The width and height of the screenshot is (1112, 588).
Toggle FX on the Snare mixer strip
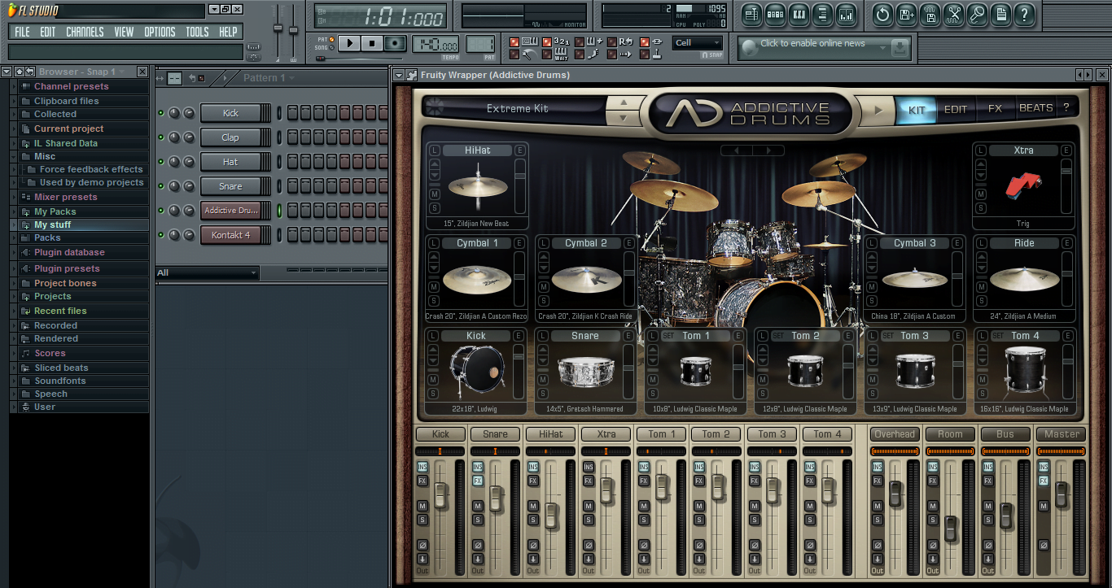coord(478,481)
